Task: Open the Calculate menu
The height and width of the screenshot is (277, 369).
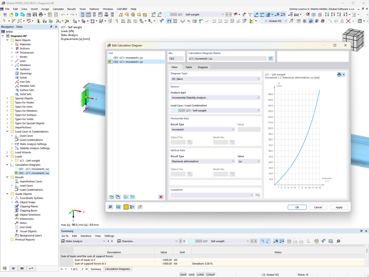Action: tap(58, 9)
